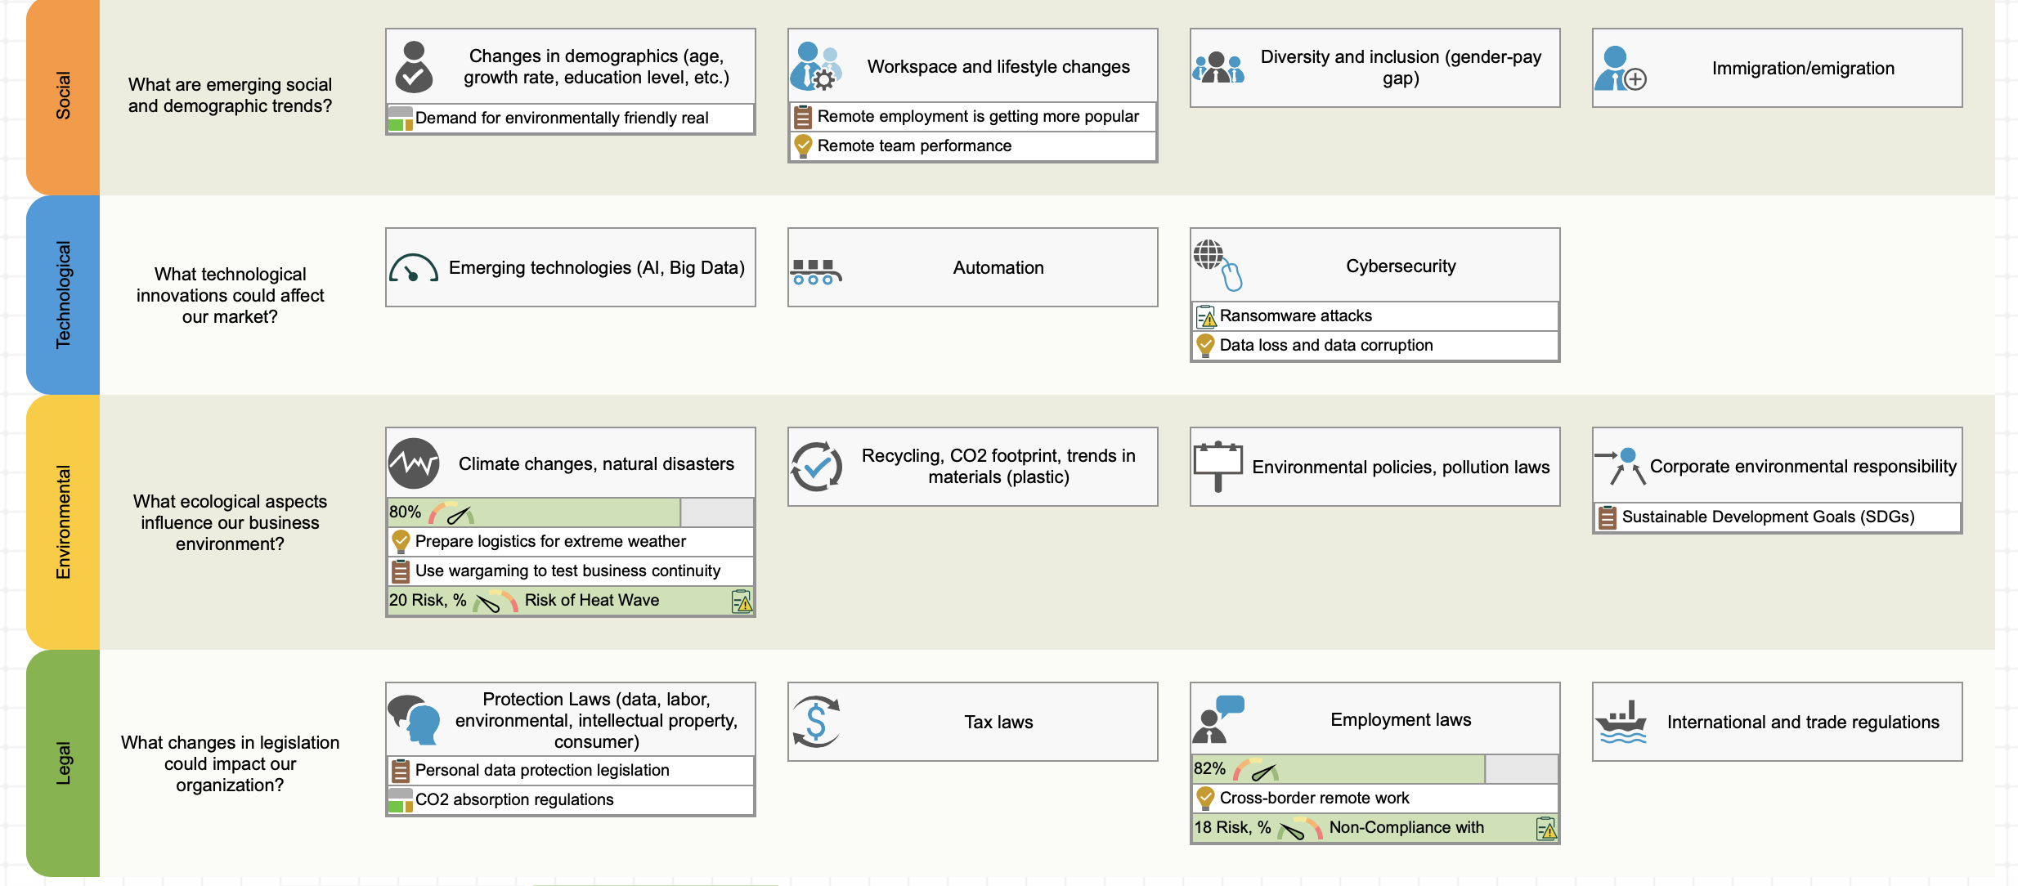Click the Risk of Heat Wave warning icon
The image size is (2018, 886).
[742, 602]
